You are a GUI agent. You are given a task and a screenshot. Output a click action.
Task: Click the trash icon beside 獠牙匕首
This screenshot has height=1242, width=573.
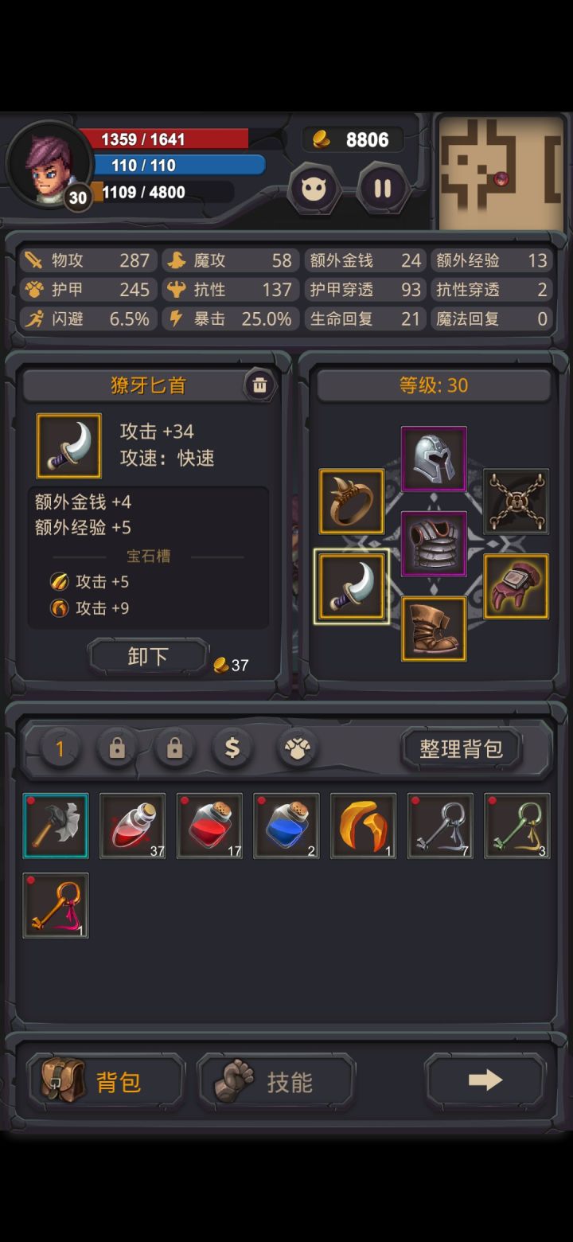(x=259, y=385)
